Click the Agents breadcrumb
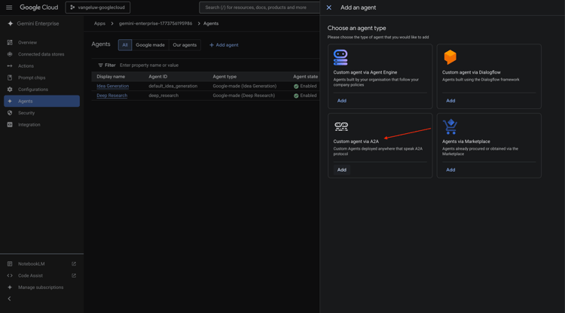The width and height of the screenshot is (565, 313). (211, 23)
